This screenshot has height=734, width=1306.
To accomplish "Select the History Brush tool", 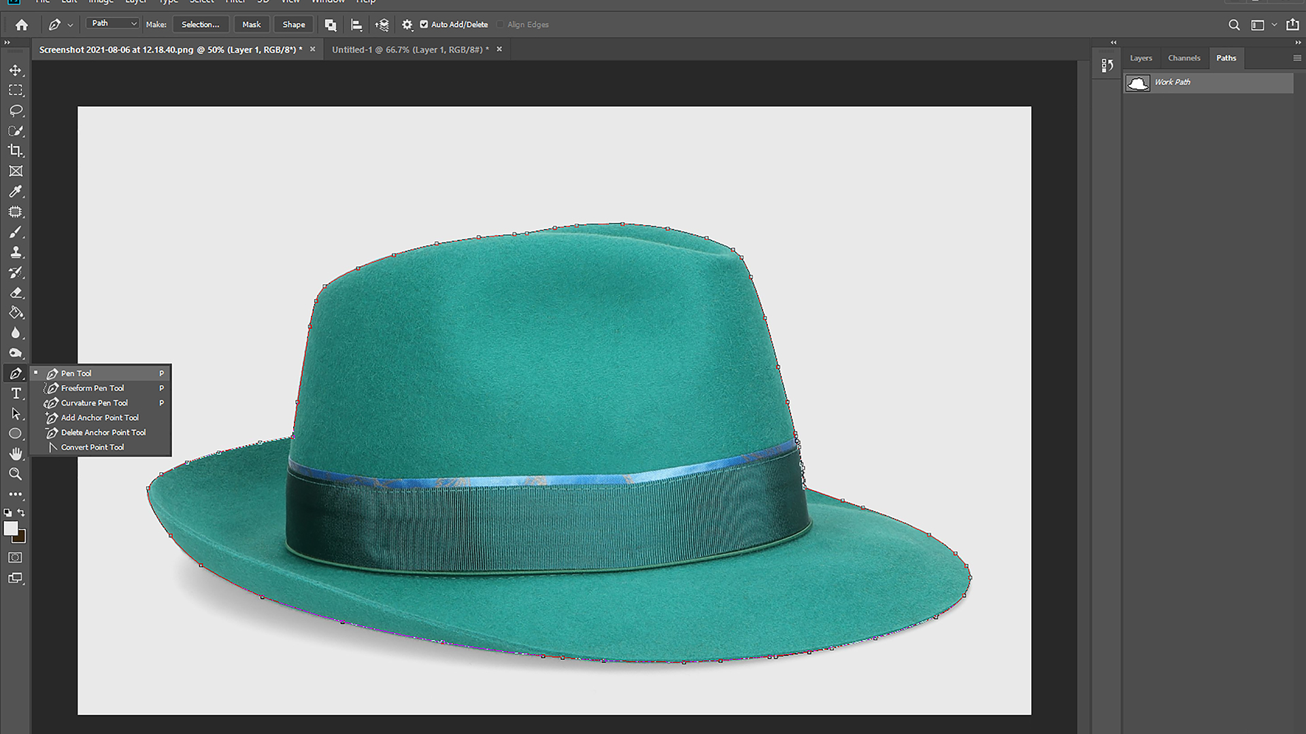I will [x=16, y=273].
